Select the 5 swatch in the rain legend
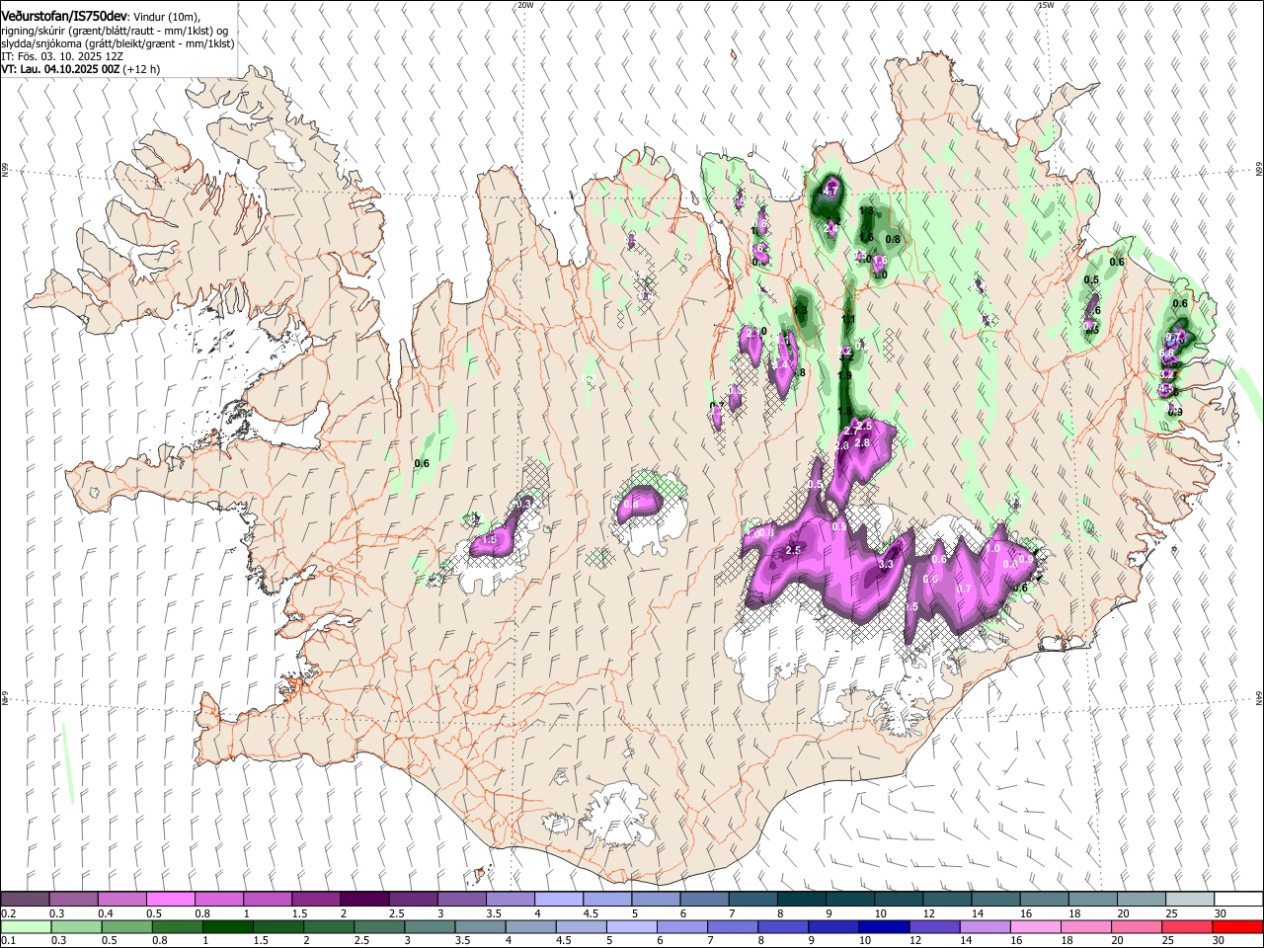The height and width of the screenshot is (948, 1264). [x=631, y=926]
